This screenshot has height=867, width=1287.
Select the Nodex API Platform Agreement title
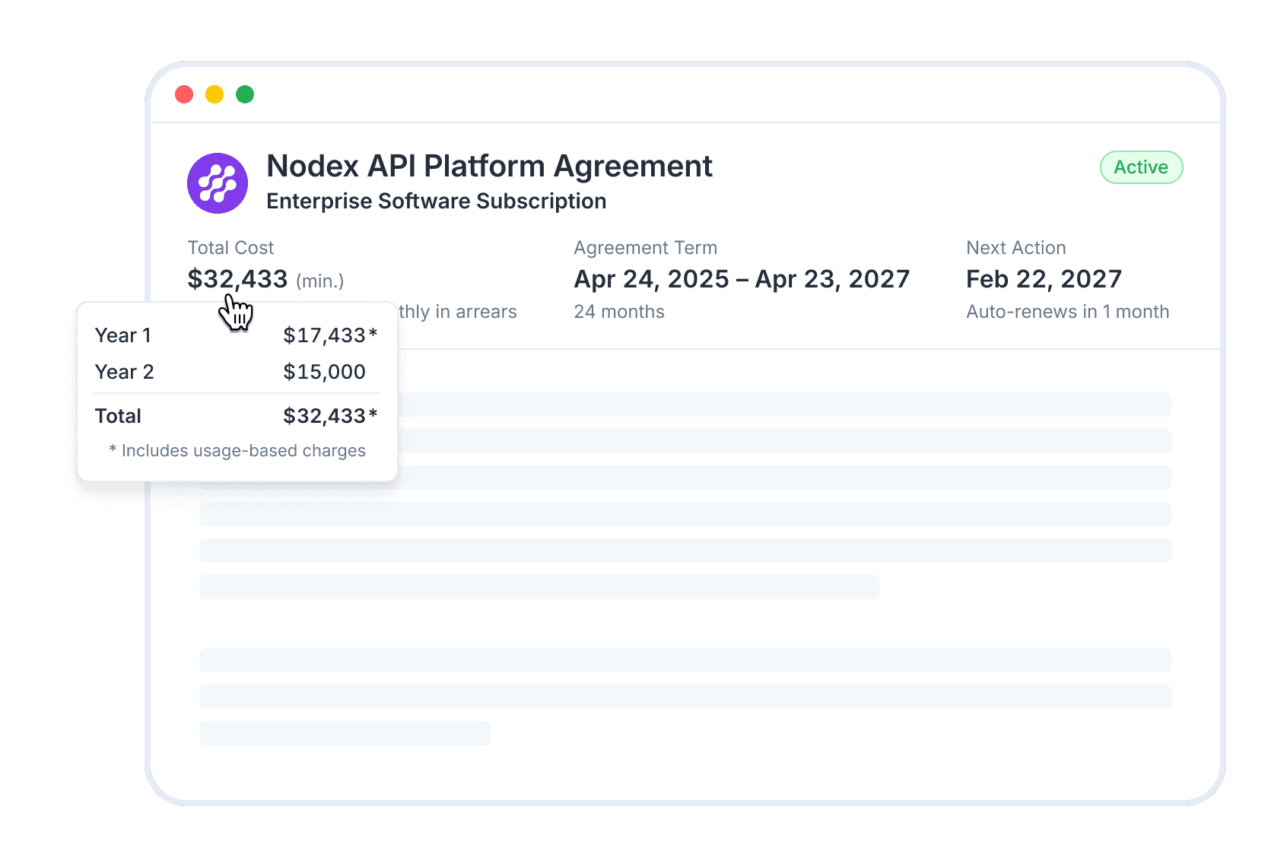pyautogui.click(x=489, y=167)
